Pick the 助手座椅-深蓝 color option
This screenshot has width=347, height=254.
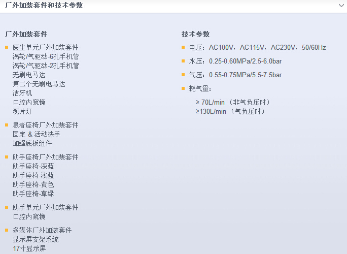[33, 166]
